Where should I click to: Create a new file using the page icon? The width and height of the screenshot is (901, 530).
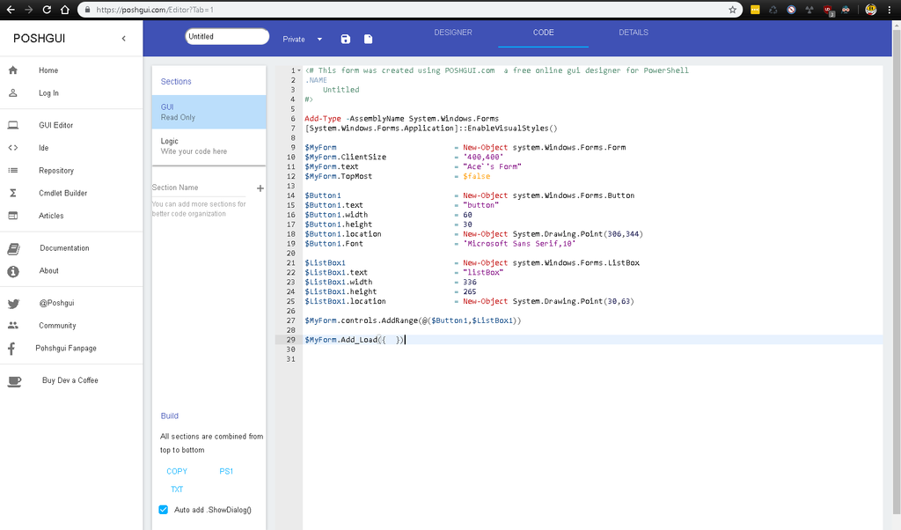coord(368,39)
